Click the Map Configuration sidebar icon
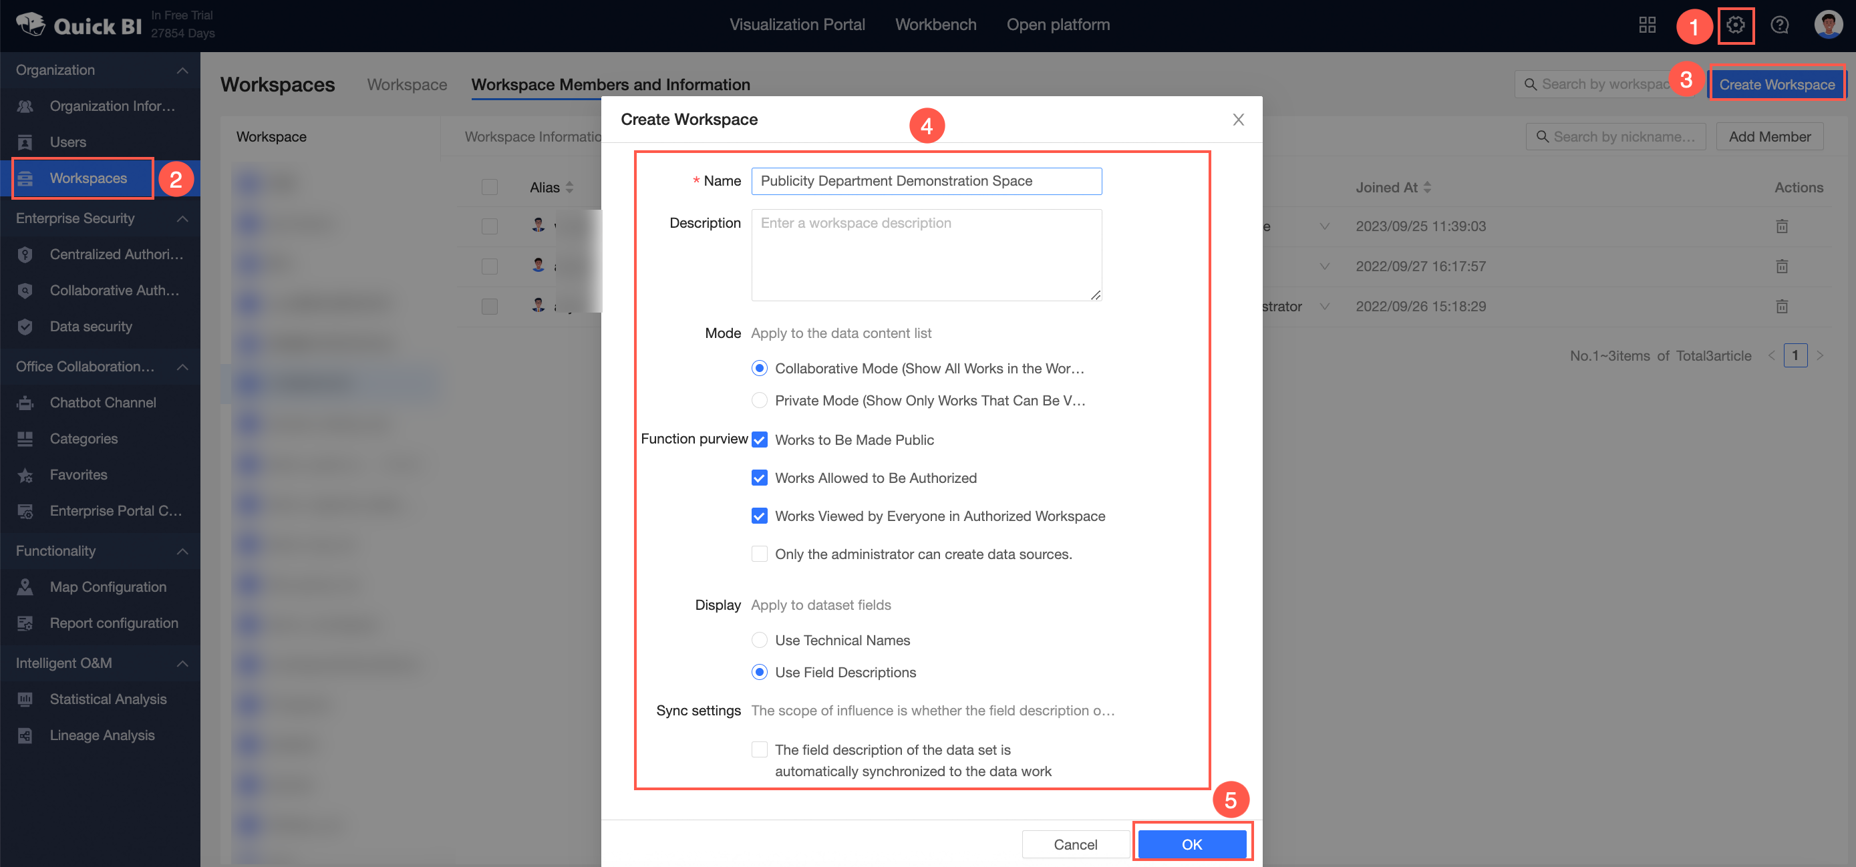Viewport: 1856px width, 867px height. 25,587
